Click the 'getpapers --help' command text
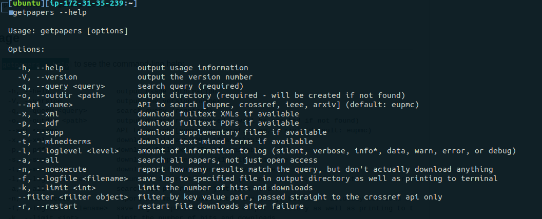The image size is (542, 219). (x=50, y=13)
